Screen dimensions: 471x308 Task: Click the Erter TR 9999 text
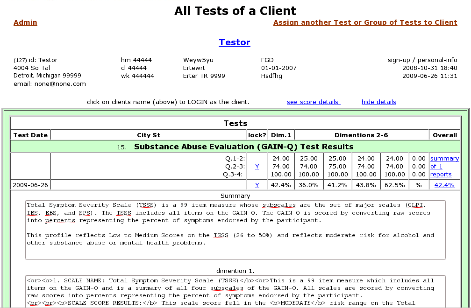(204, 76)
